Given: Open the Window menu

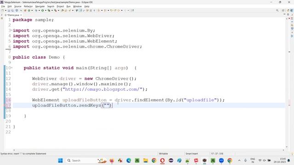Looking at the screenshot, I should point(77,6).
